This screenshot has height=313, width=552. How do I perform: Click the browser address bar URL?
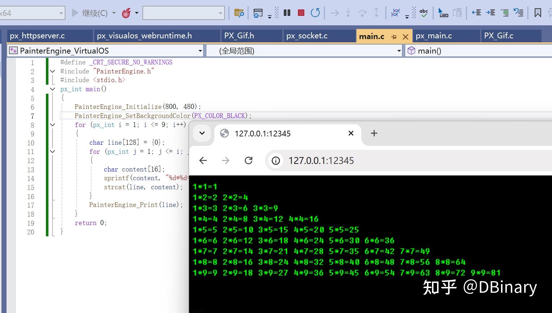pyautogui.click(x=321, y=161)
